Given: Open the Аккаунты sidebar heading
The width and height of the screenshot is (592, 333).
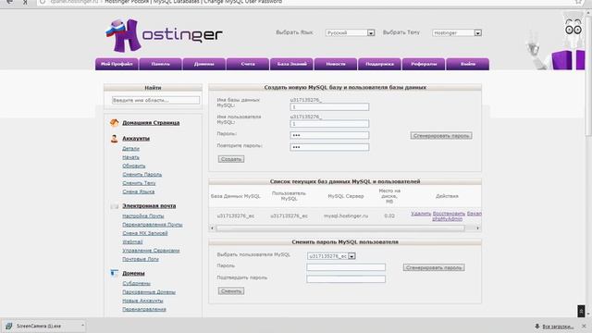Looking at the screenshot, I should [136, 139].
